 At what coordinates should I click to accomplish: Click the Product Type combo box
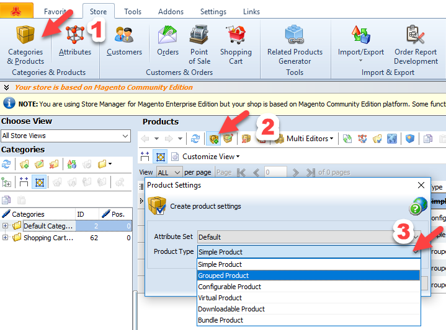click(309, 252)
